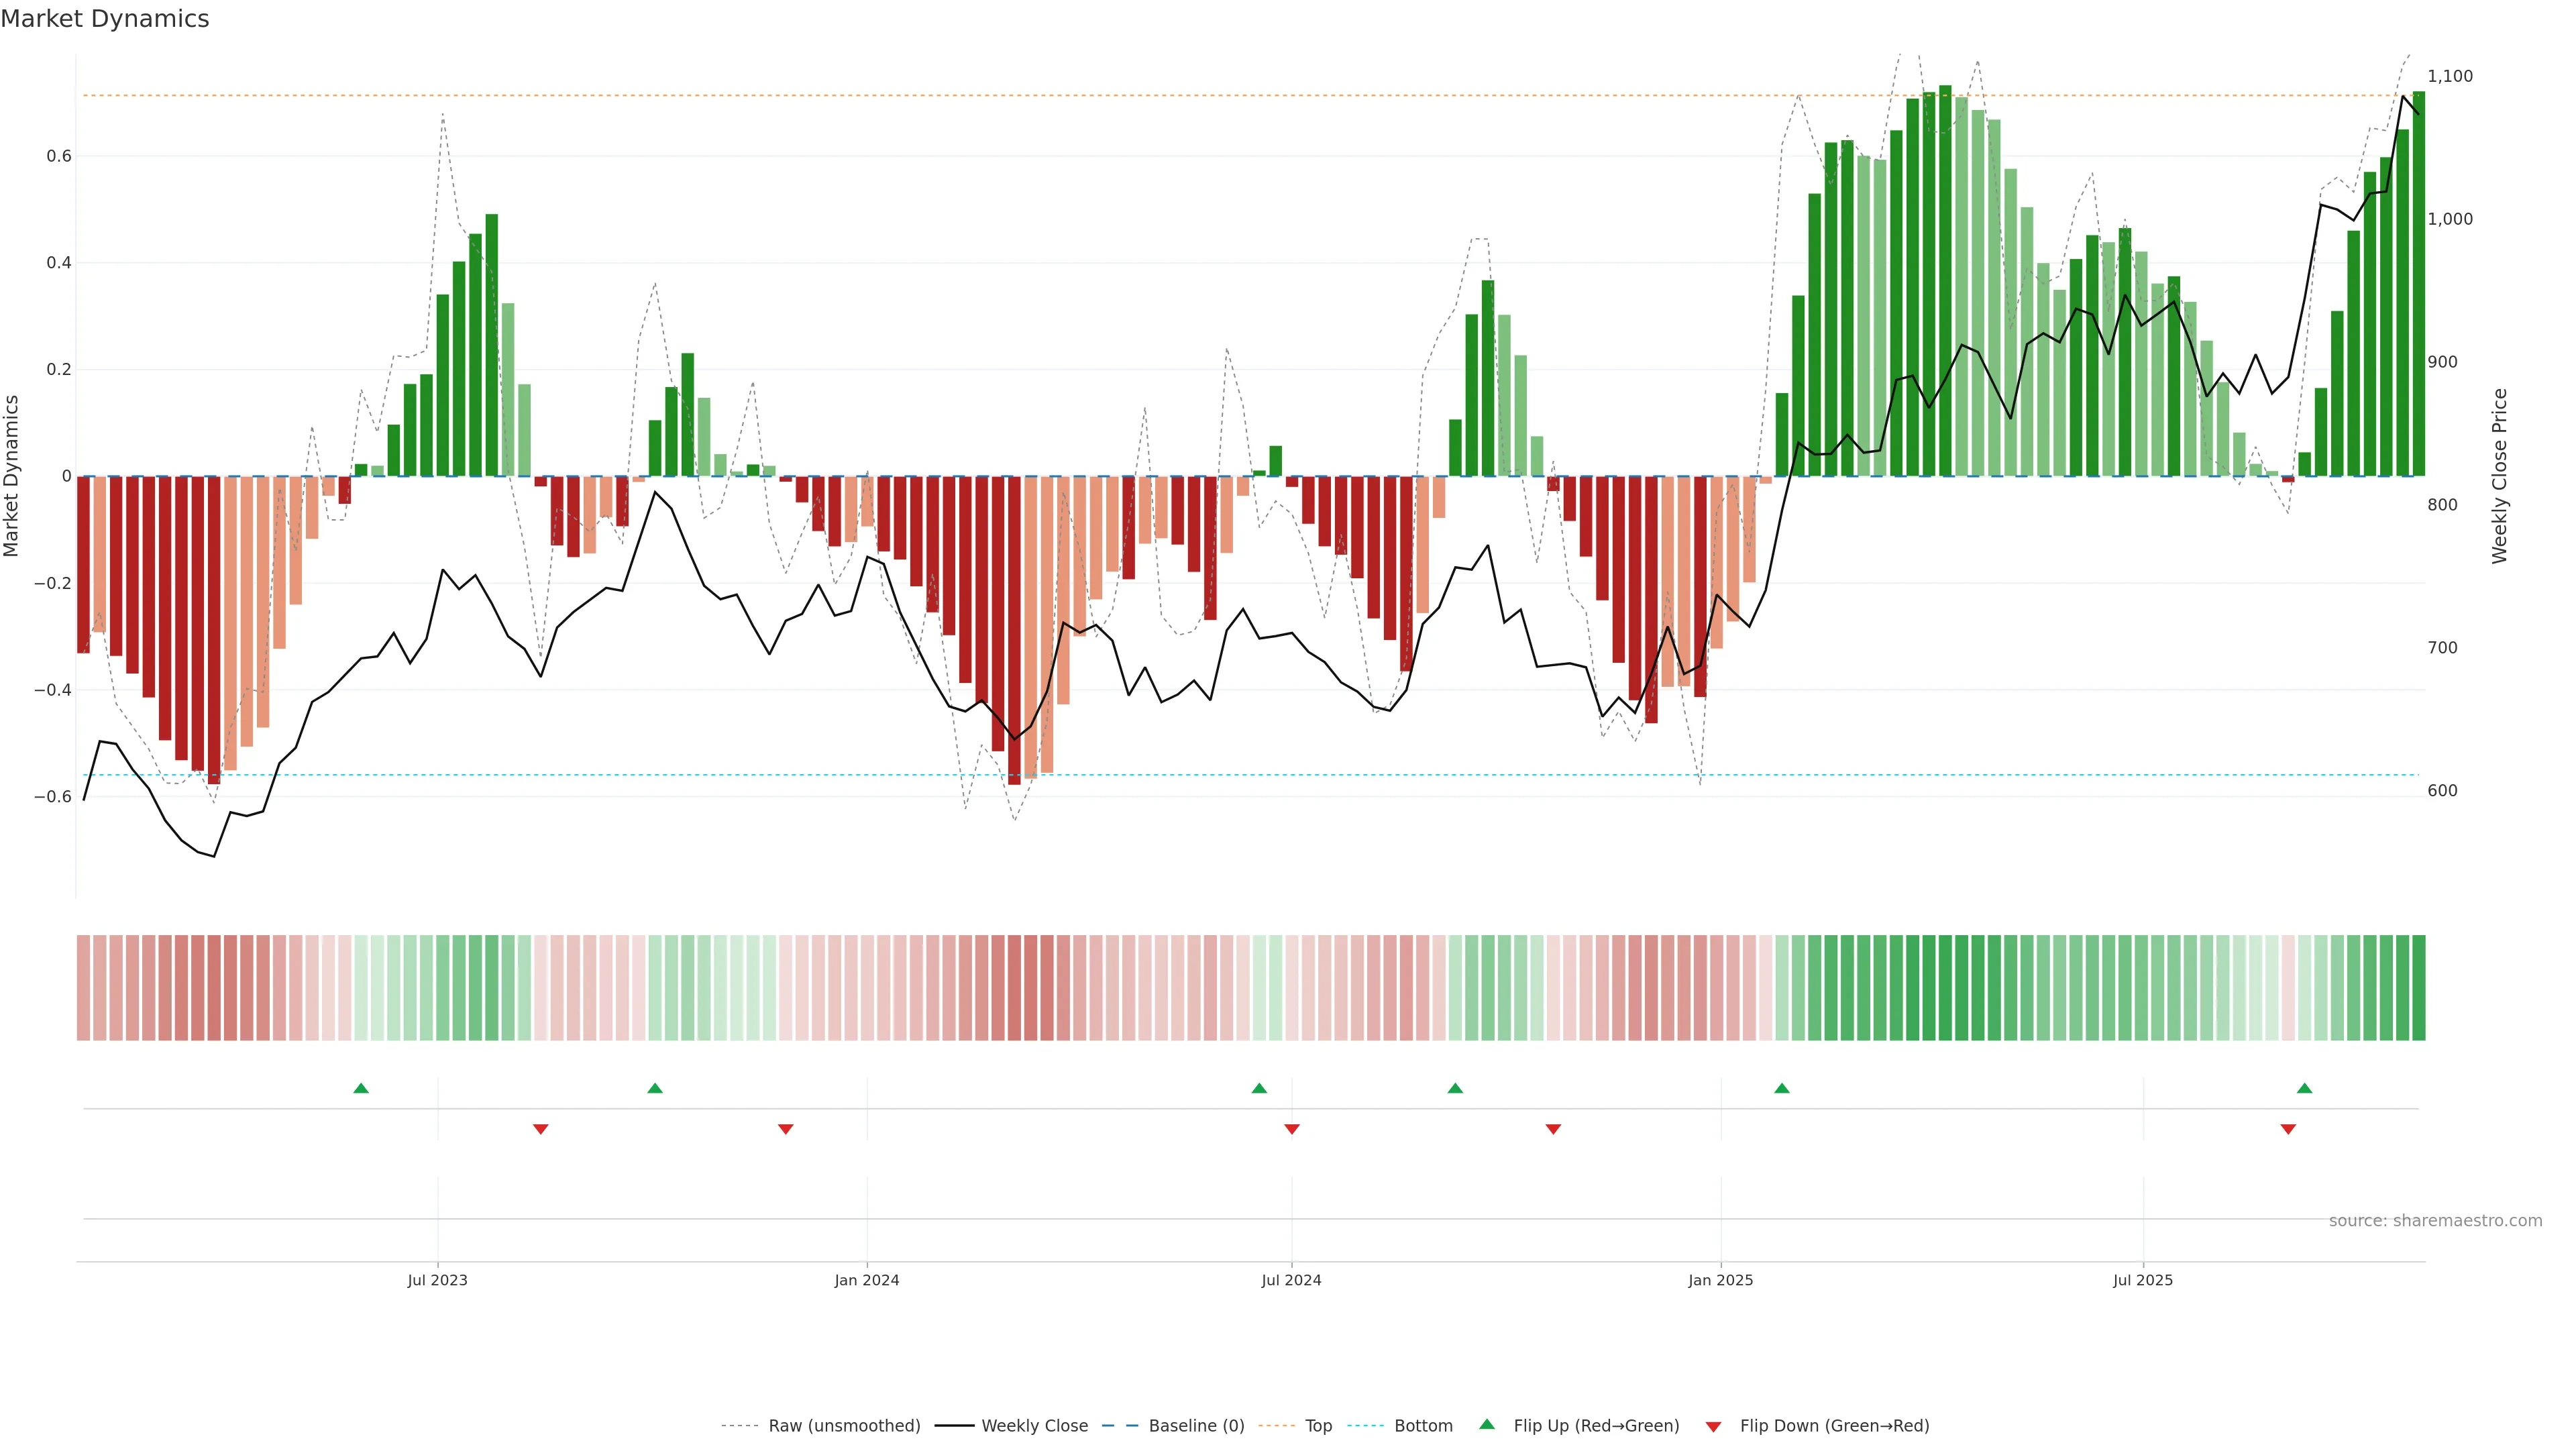
Task: Toggle the Weekly Close legend entry
Action: tap(1034, 1426)
